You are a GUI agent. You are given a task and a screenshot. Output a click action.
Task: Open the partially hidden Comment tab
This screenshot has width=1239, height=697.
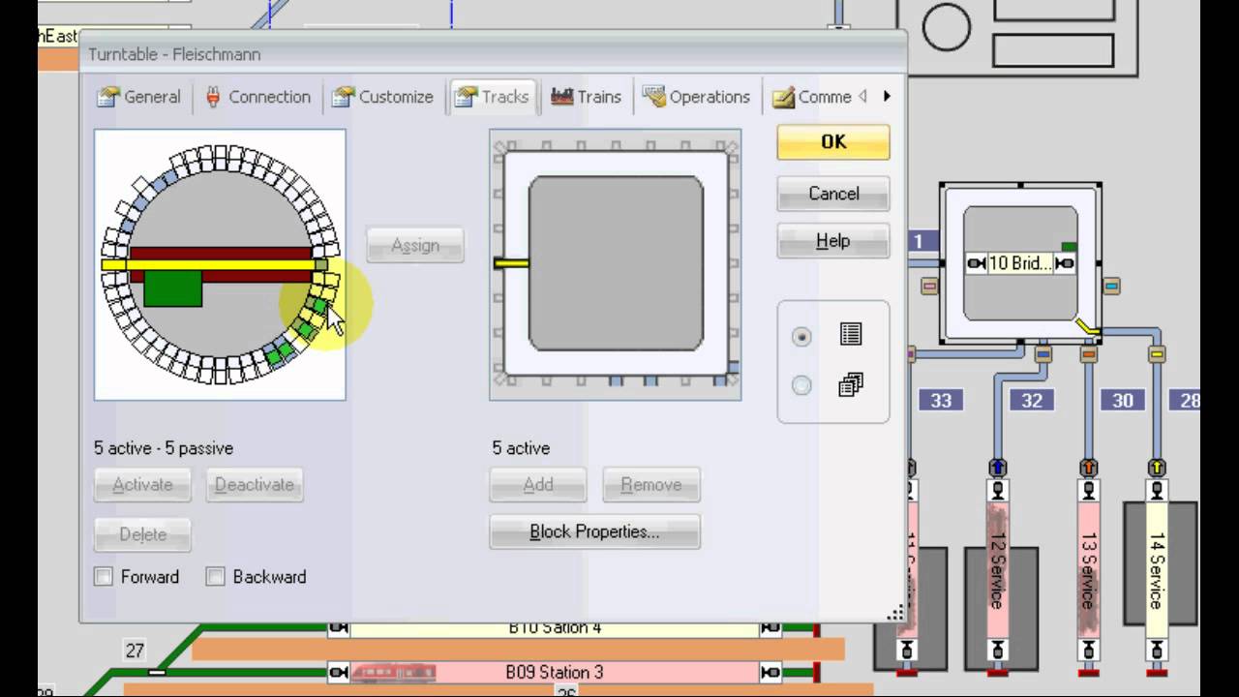pos(812,97)
